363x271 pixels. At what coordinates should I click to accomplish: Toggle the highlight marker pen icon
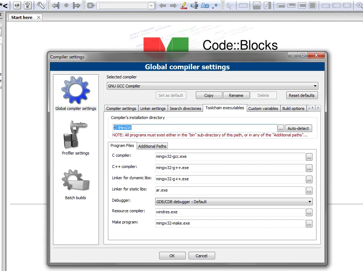[x=184, y=5]
